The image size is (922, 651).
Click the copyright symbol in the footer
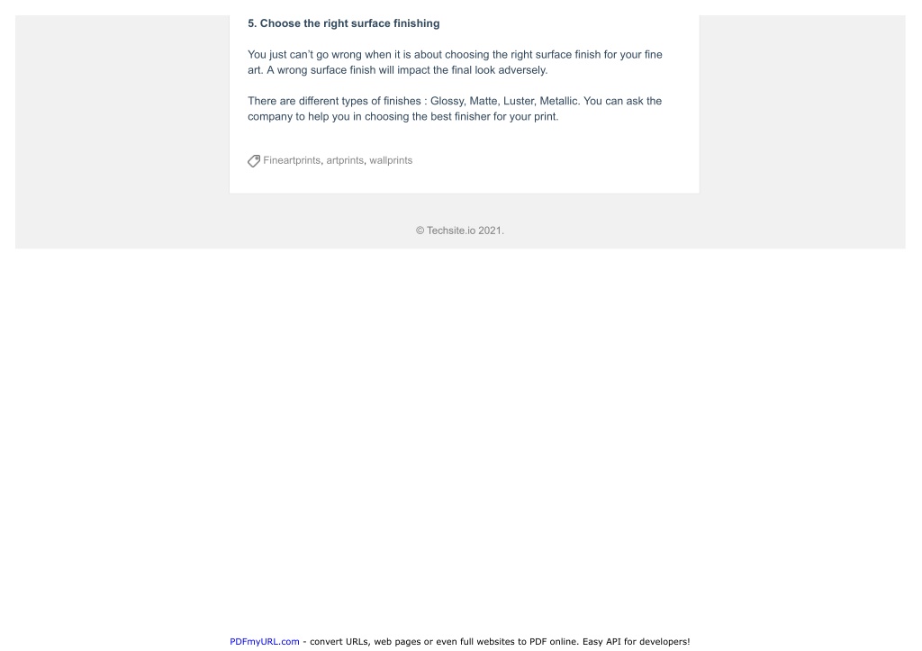[420, 231]
